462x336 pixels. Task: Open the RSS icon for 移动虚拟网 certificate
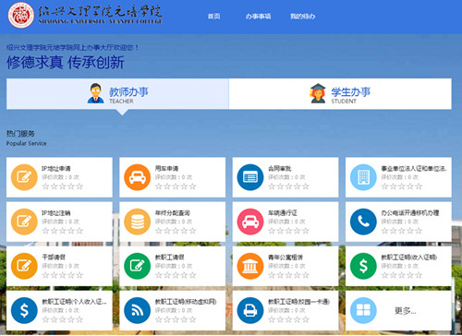137,310
